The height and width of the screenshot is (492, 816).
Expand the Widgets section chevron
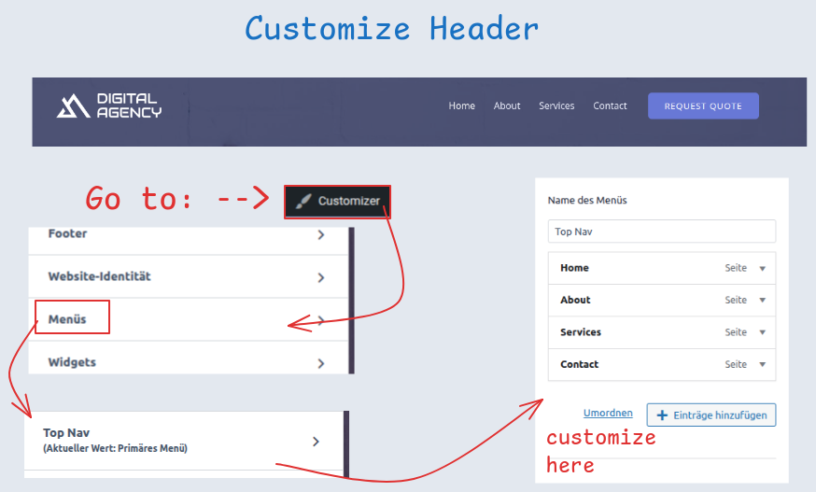[x=320, y=363]
